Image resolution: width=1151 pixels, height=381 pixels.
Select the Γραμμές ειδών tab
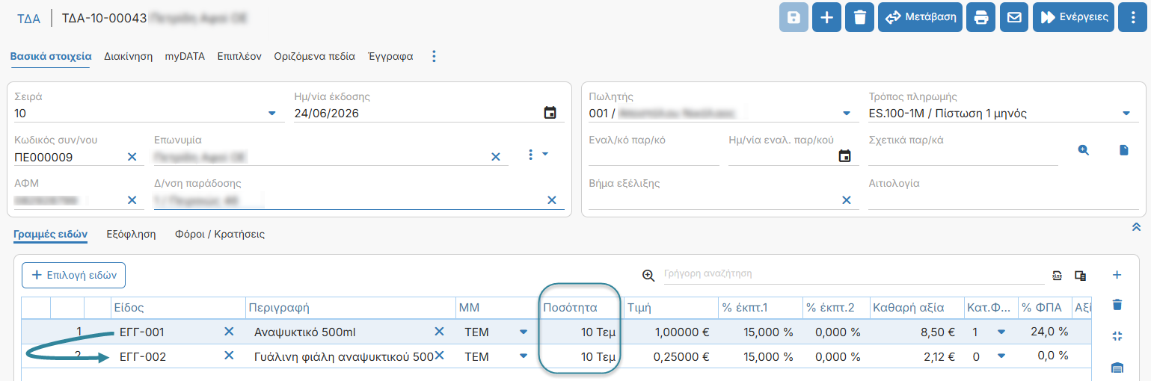51,235
